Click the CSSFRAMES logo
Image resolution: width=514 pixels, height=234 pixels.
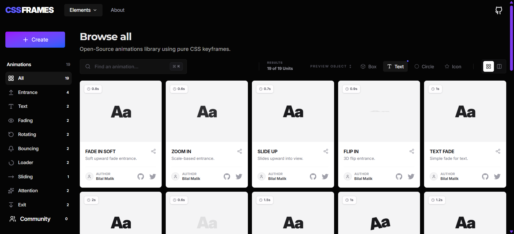pos(30,10)
